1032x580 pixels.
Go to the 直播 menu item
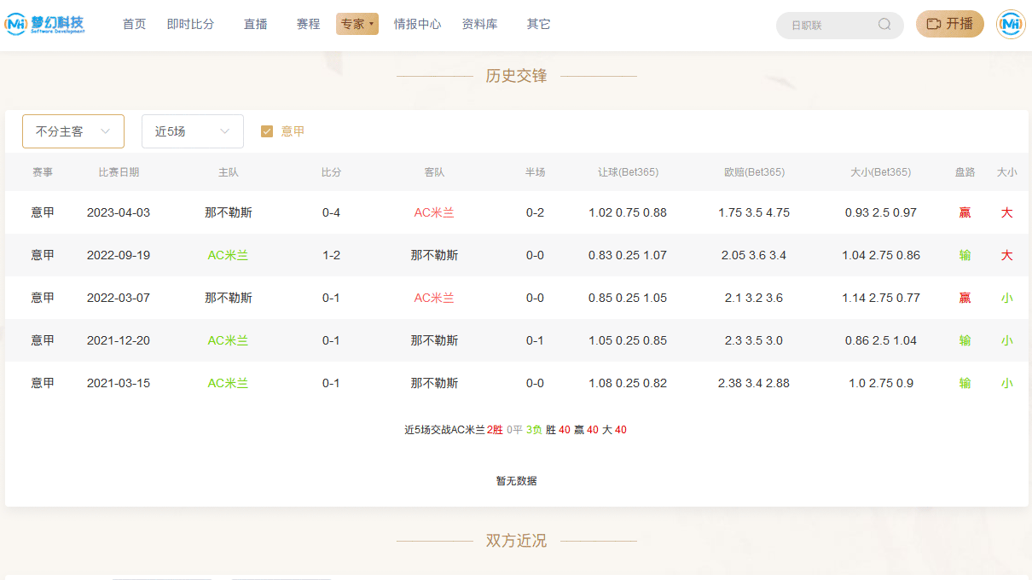coord(255,24)
